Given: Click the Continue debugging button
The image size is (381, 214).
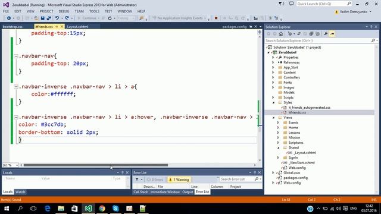Looking at the screenshot, I should (88, 18).
